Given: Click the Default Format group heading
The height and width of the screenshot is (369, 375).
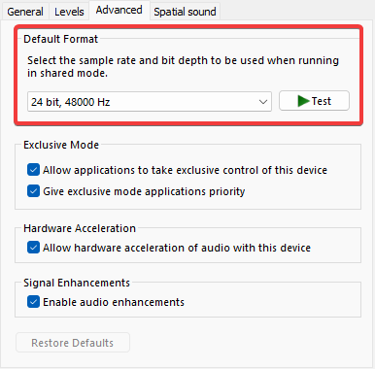Looking at the screenshot, I should click(61, 39).
